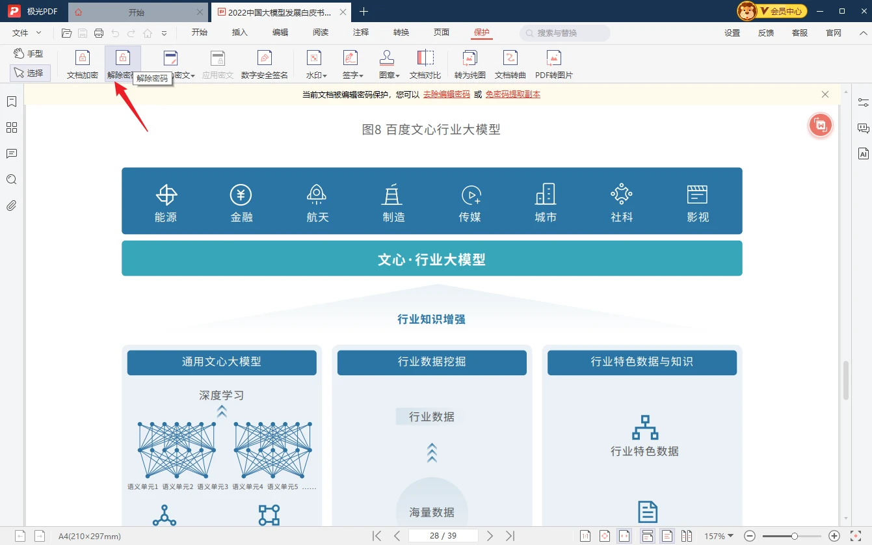Switch to the Start (开始) document tab
872x545 pixels.
point(137,12)
